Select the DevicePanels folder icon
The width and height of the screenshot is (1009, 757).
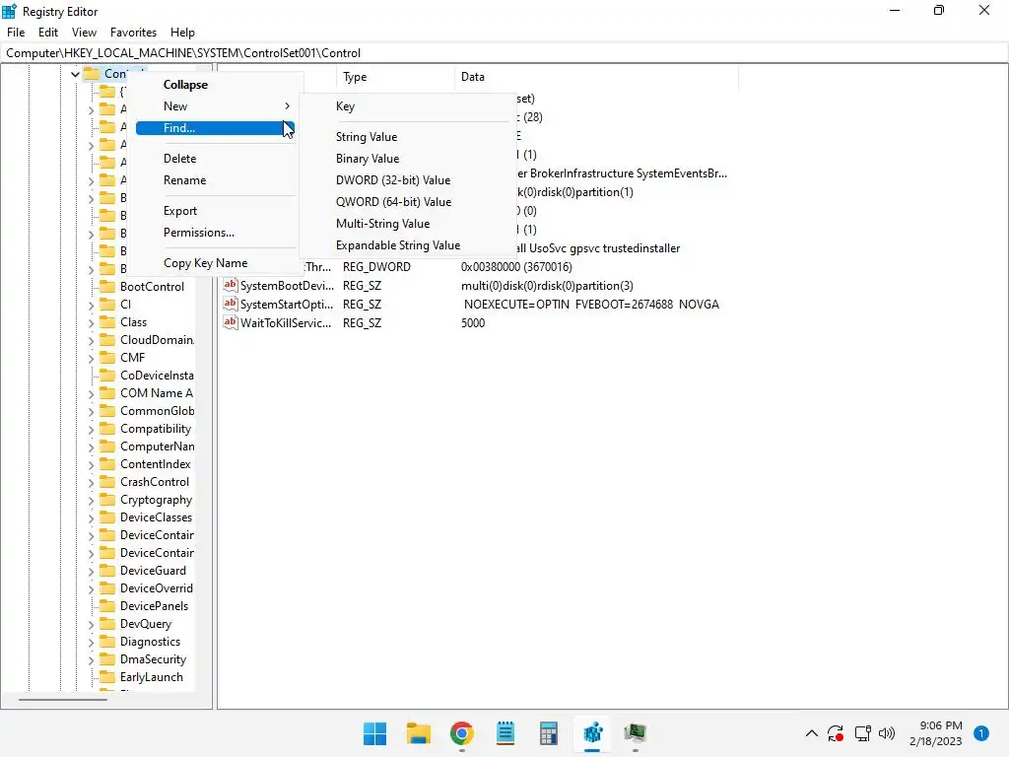pyautogui.click(x=107, y=606)
